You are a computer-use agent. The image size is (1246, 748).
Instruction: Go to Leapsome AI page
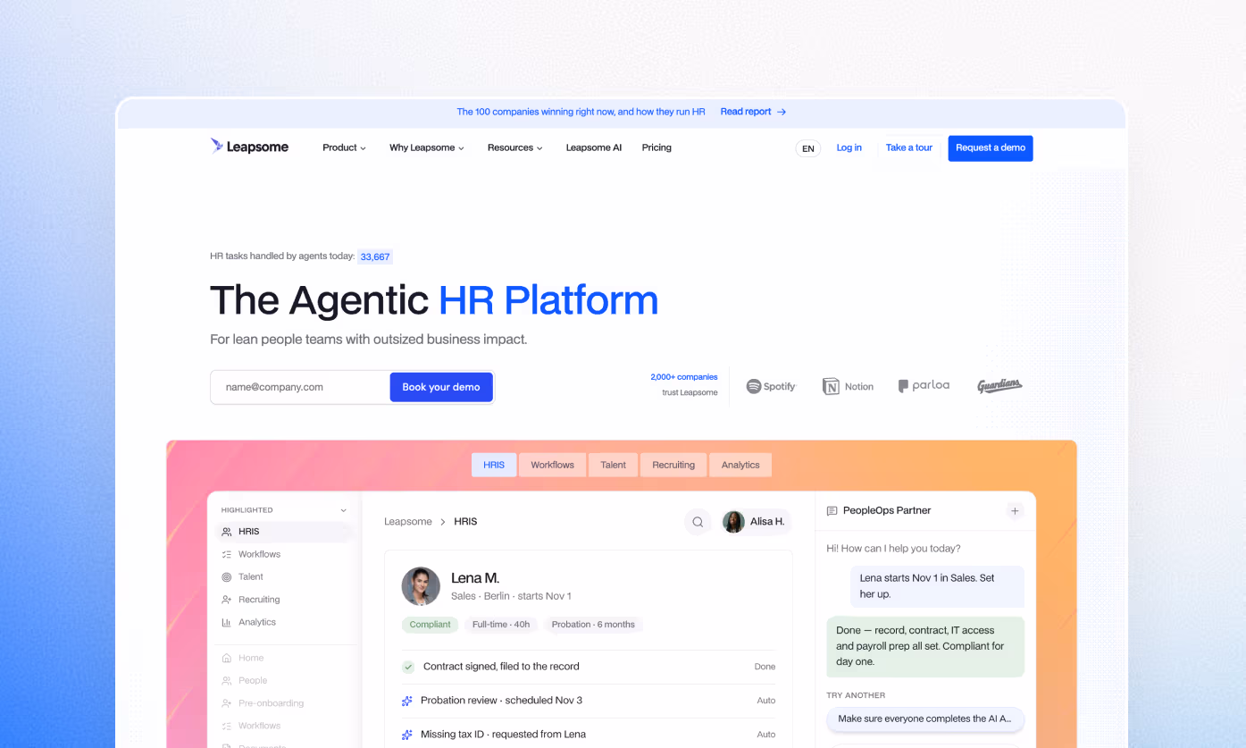click(593, 147)
